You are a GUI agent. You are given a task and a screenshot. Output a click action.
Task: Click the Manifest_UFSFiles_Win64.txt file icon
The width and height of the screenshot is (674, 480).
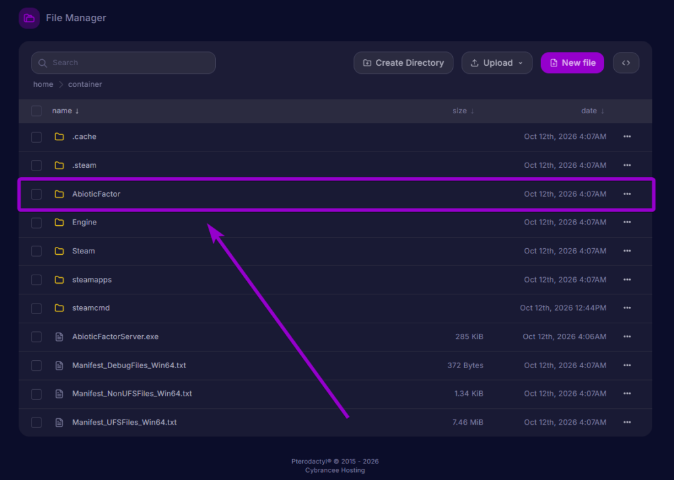tap(59, 422)
